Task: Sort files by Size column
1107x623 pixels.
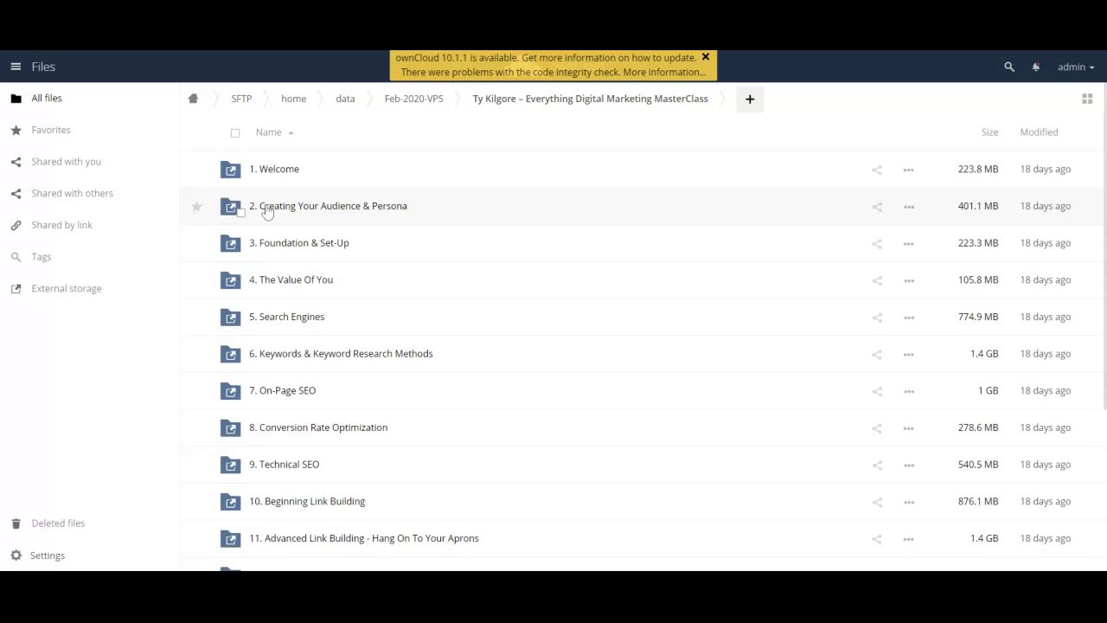Action: [989, 132]
